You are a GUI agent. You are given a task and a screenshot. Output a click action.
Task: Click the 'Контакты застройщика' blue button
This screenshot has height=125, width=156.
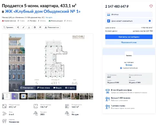[x=129, y=37]
